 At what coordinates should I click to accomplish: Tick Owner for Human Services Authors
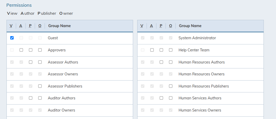click(171, 98)
